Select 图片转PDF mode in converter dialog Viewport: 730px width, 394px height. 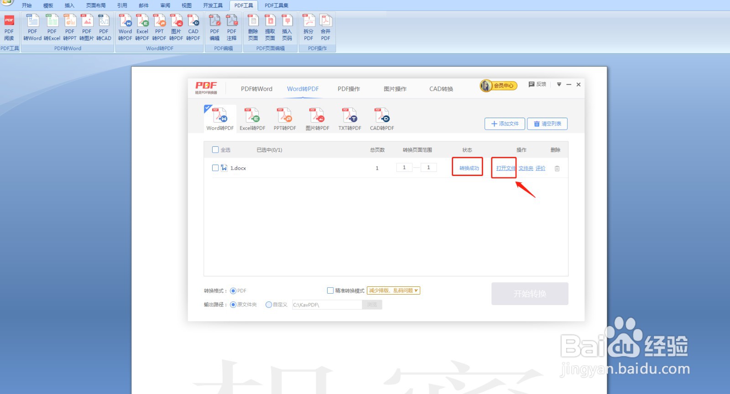pos(318,119)
